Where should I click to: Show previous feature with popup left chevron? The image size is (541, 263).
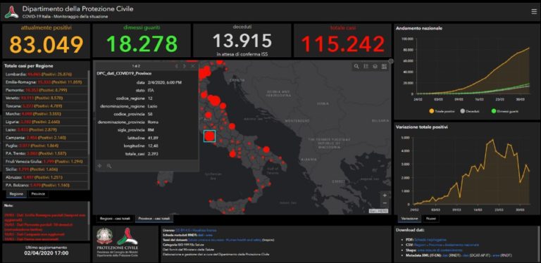[x=177, y=66]
